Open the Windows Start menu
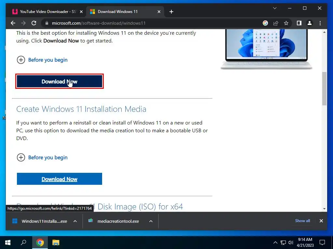The image size is (333, 249). (8, 243)
